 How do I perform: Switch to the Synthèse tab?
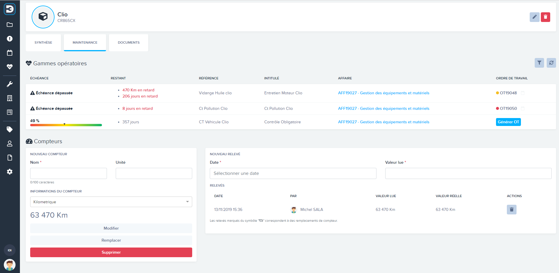[x=43, y=42]
